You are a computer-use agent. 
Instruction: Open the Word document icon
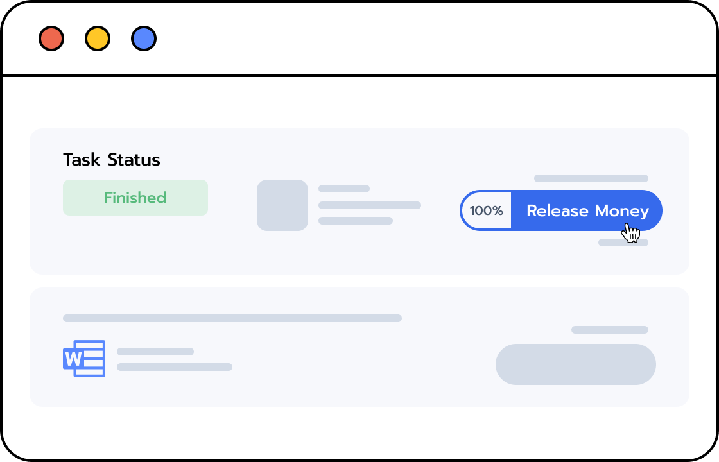coord(84,359)
